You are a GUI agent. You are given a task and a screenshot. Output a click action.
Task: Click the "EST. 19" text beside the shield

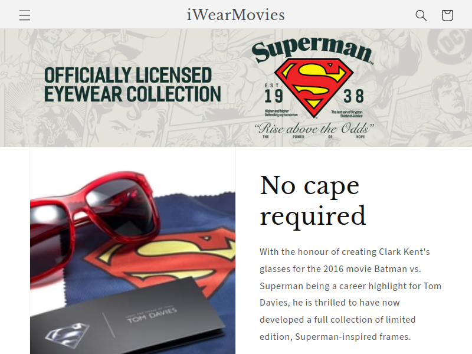point(273,94)
